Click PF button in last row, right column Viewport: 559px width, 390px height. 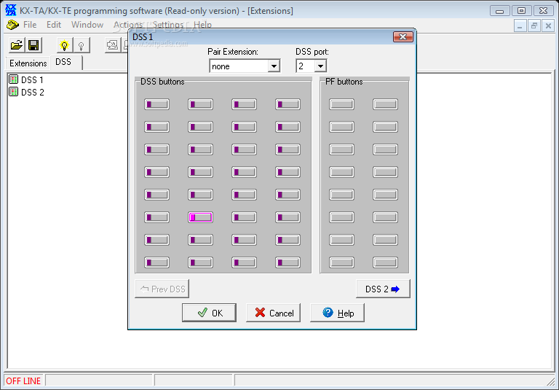click(x=385, y=262)
